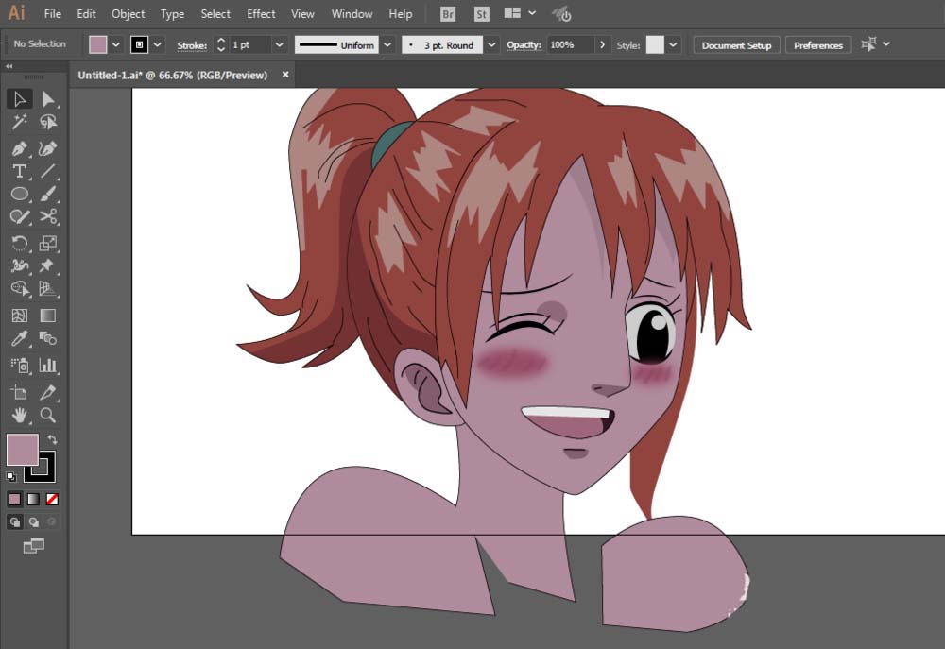
Task: Select the Mesh tool
Action: [19, 316]
